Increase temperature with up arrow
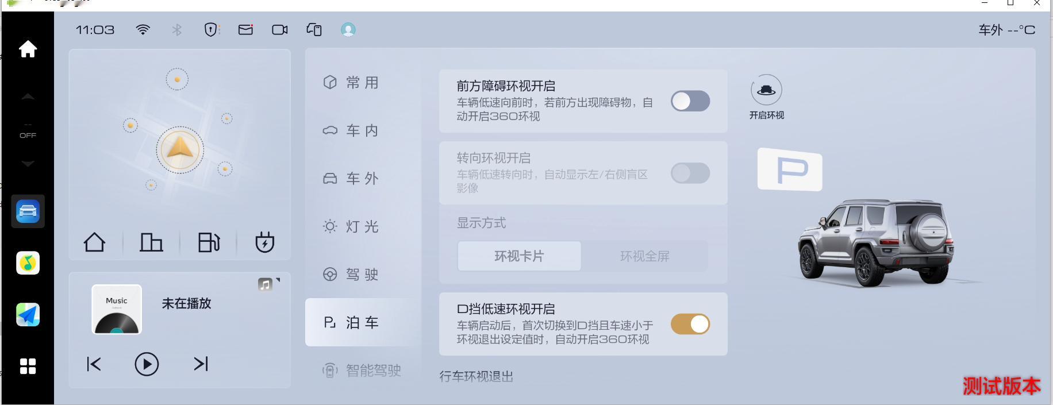1053x405 pixels. click(28, 97)
